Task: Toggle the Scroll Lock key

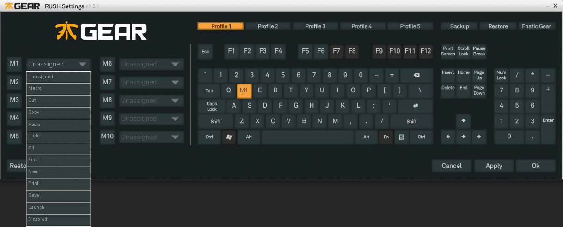Action: 463,51
